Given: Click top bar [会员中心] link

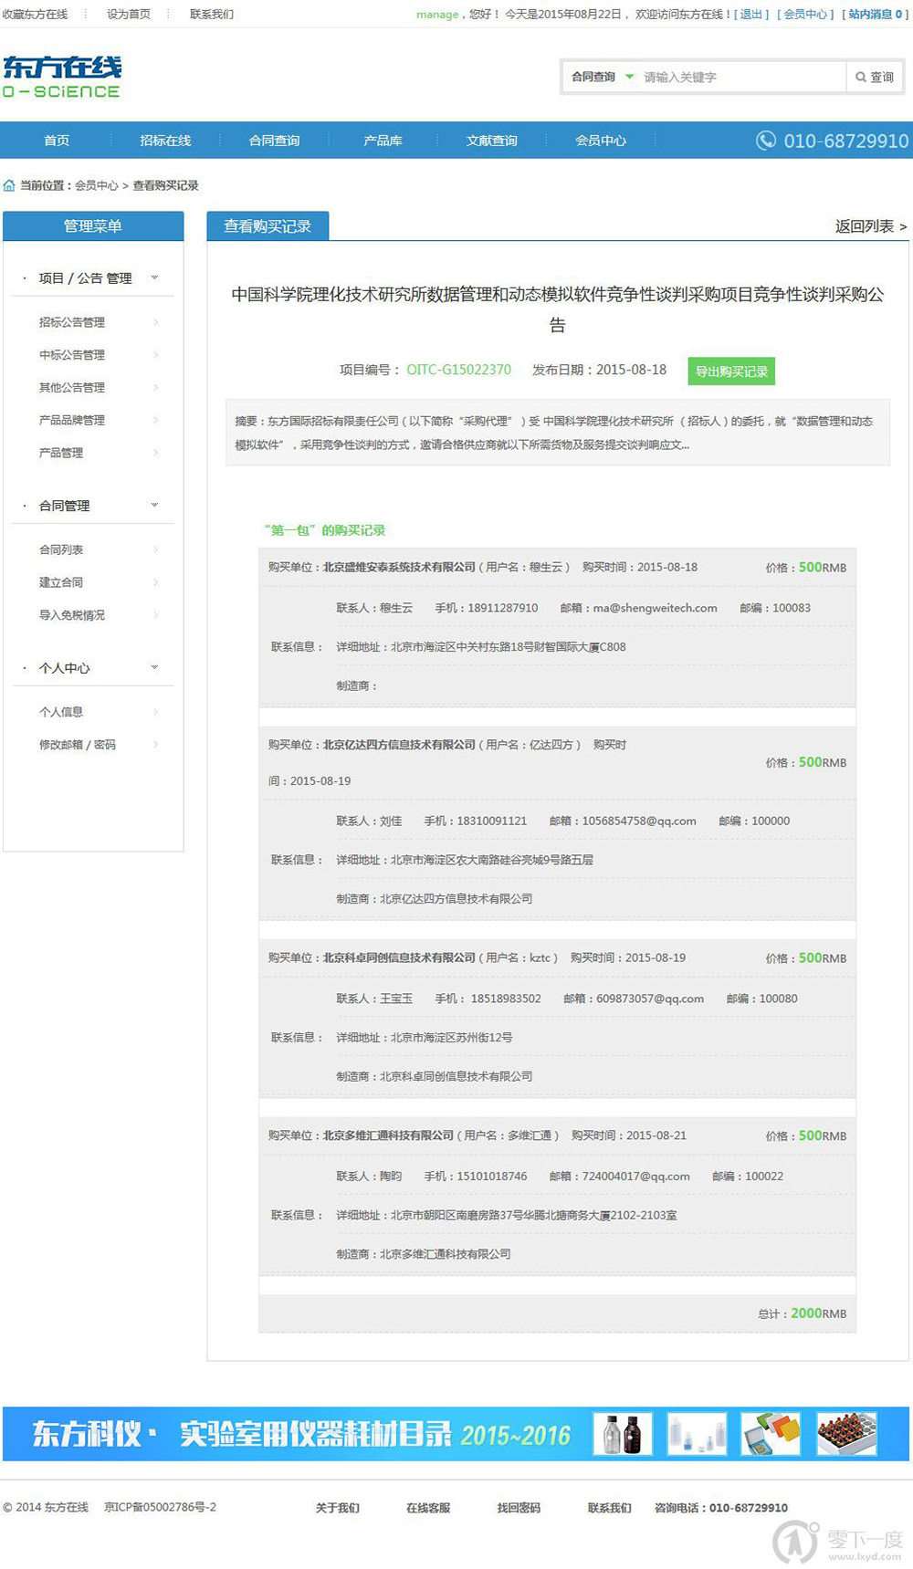Looking at the screenshot, I should pyautogui.click(x=805, y=15).
